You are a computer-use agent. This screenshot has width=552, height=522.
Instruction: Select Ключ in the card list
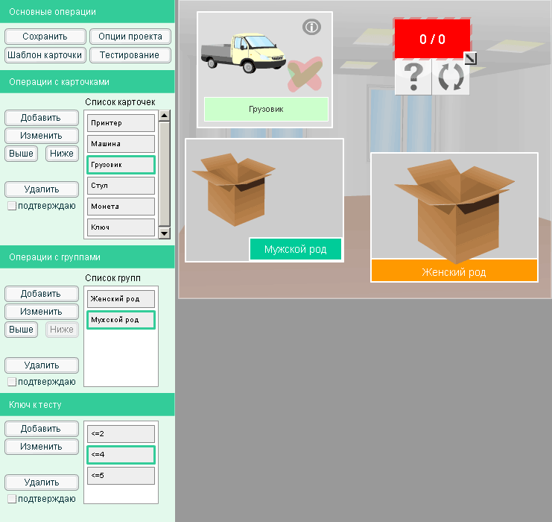[121, 227]
